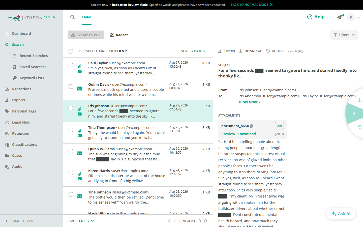Click the Redact button
The image size is (363, 227).
click(x=119, y=35)
